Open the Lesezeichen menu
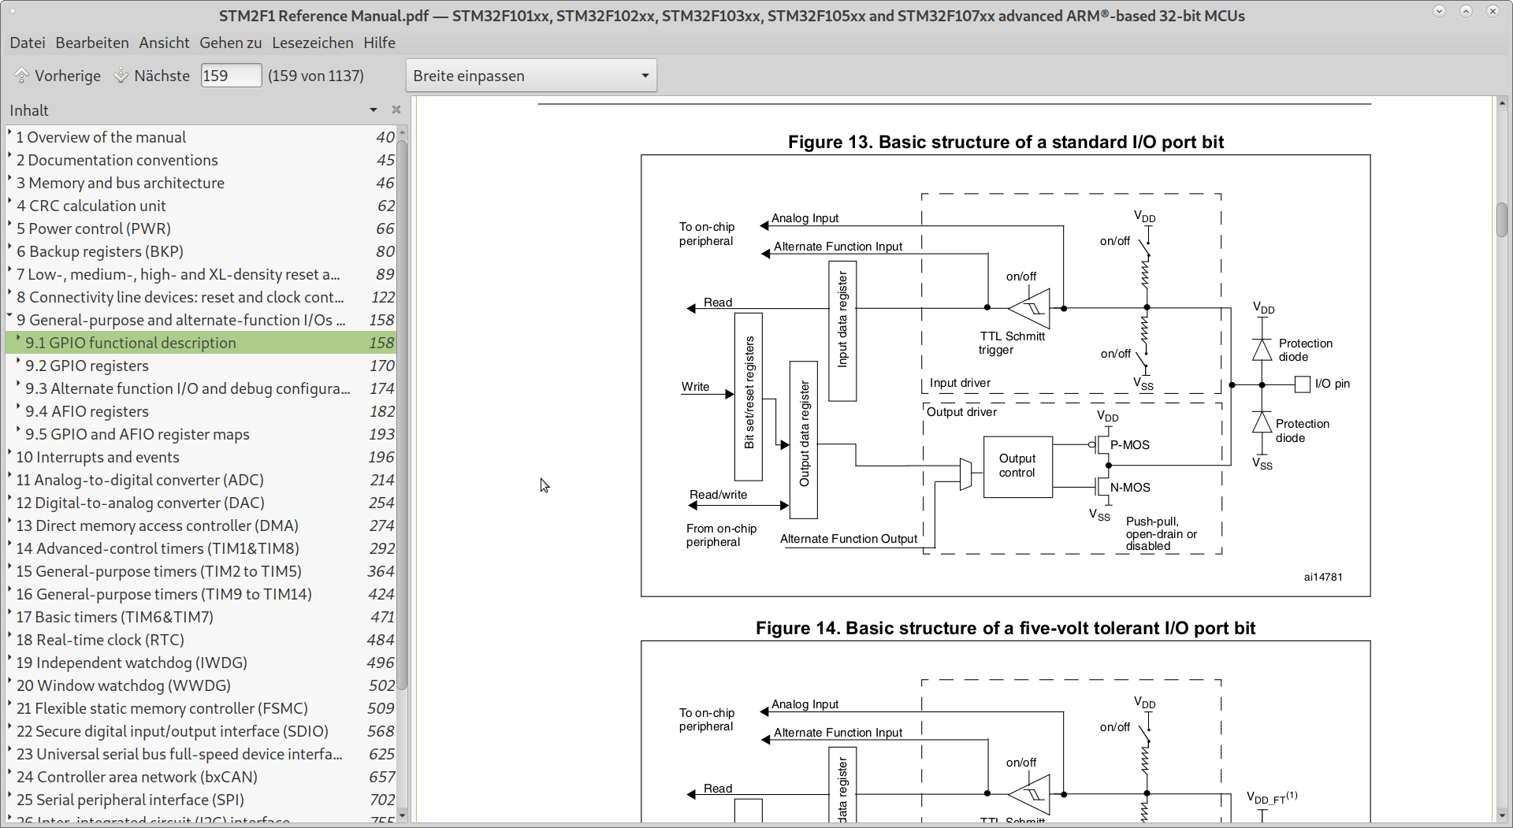Viewport: 1513px width, 828px height. 312,43
